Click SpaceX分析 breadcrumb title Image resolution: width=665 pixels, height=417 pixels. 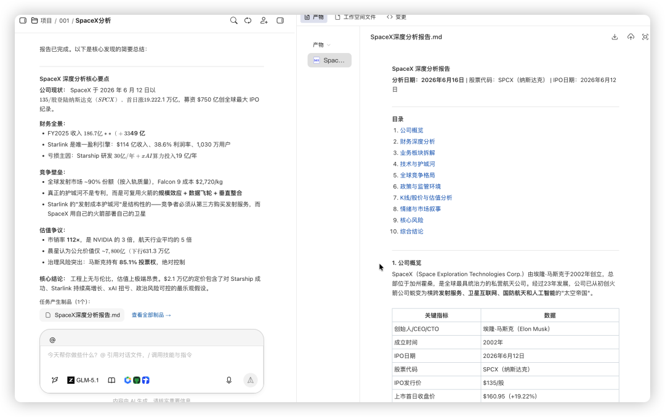tap(93, 20)
